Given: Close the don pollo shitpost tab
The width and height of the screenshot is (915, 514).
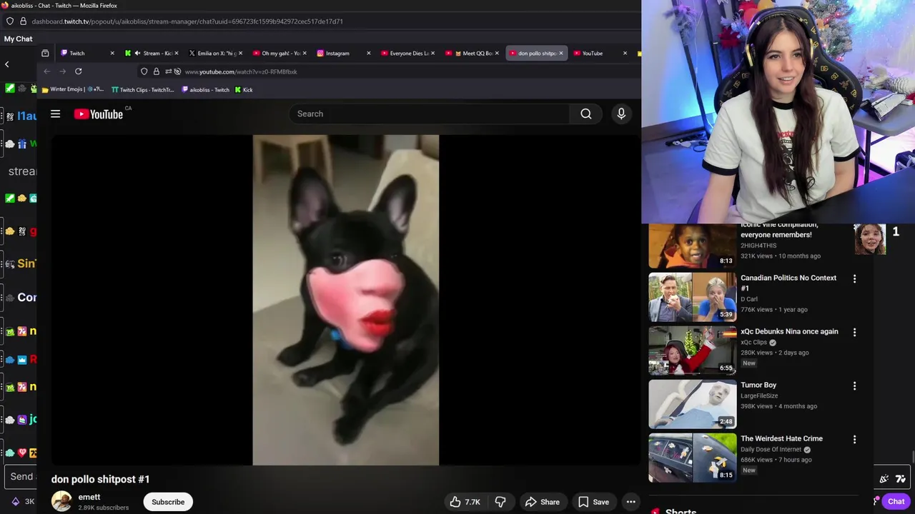Looking at the screenshot, I should (x=560, y=53).
